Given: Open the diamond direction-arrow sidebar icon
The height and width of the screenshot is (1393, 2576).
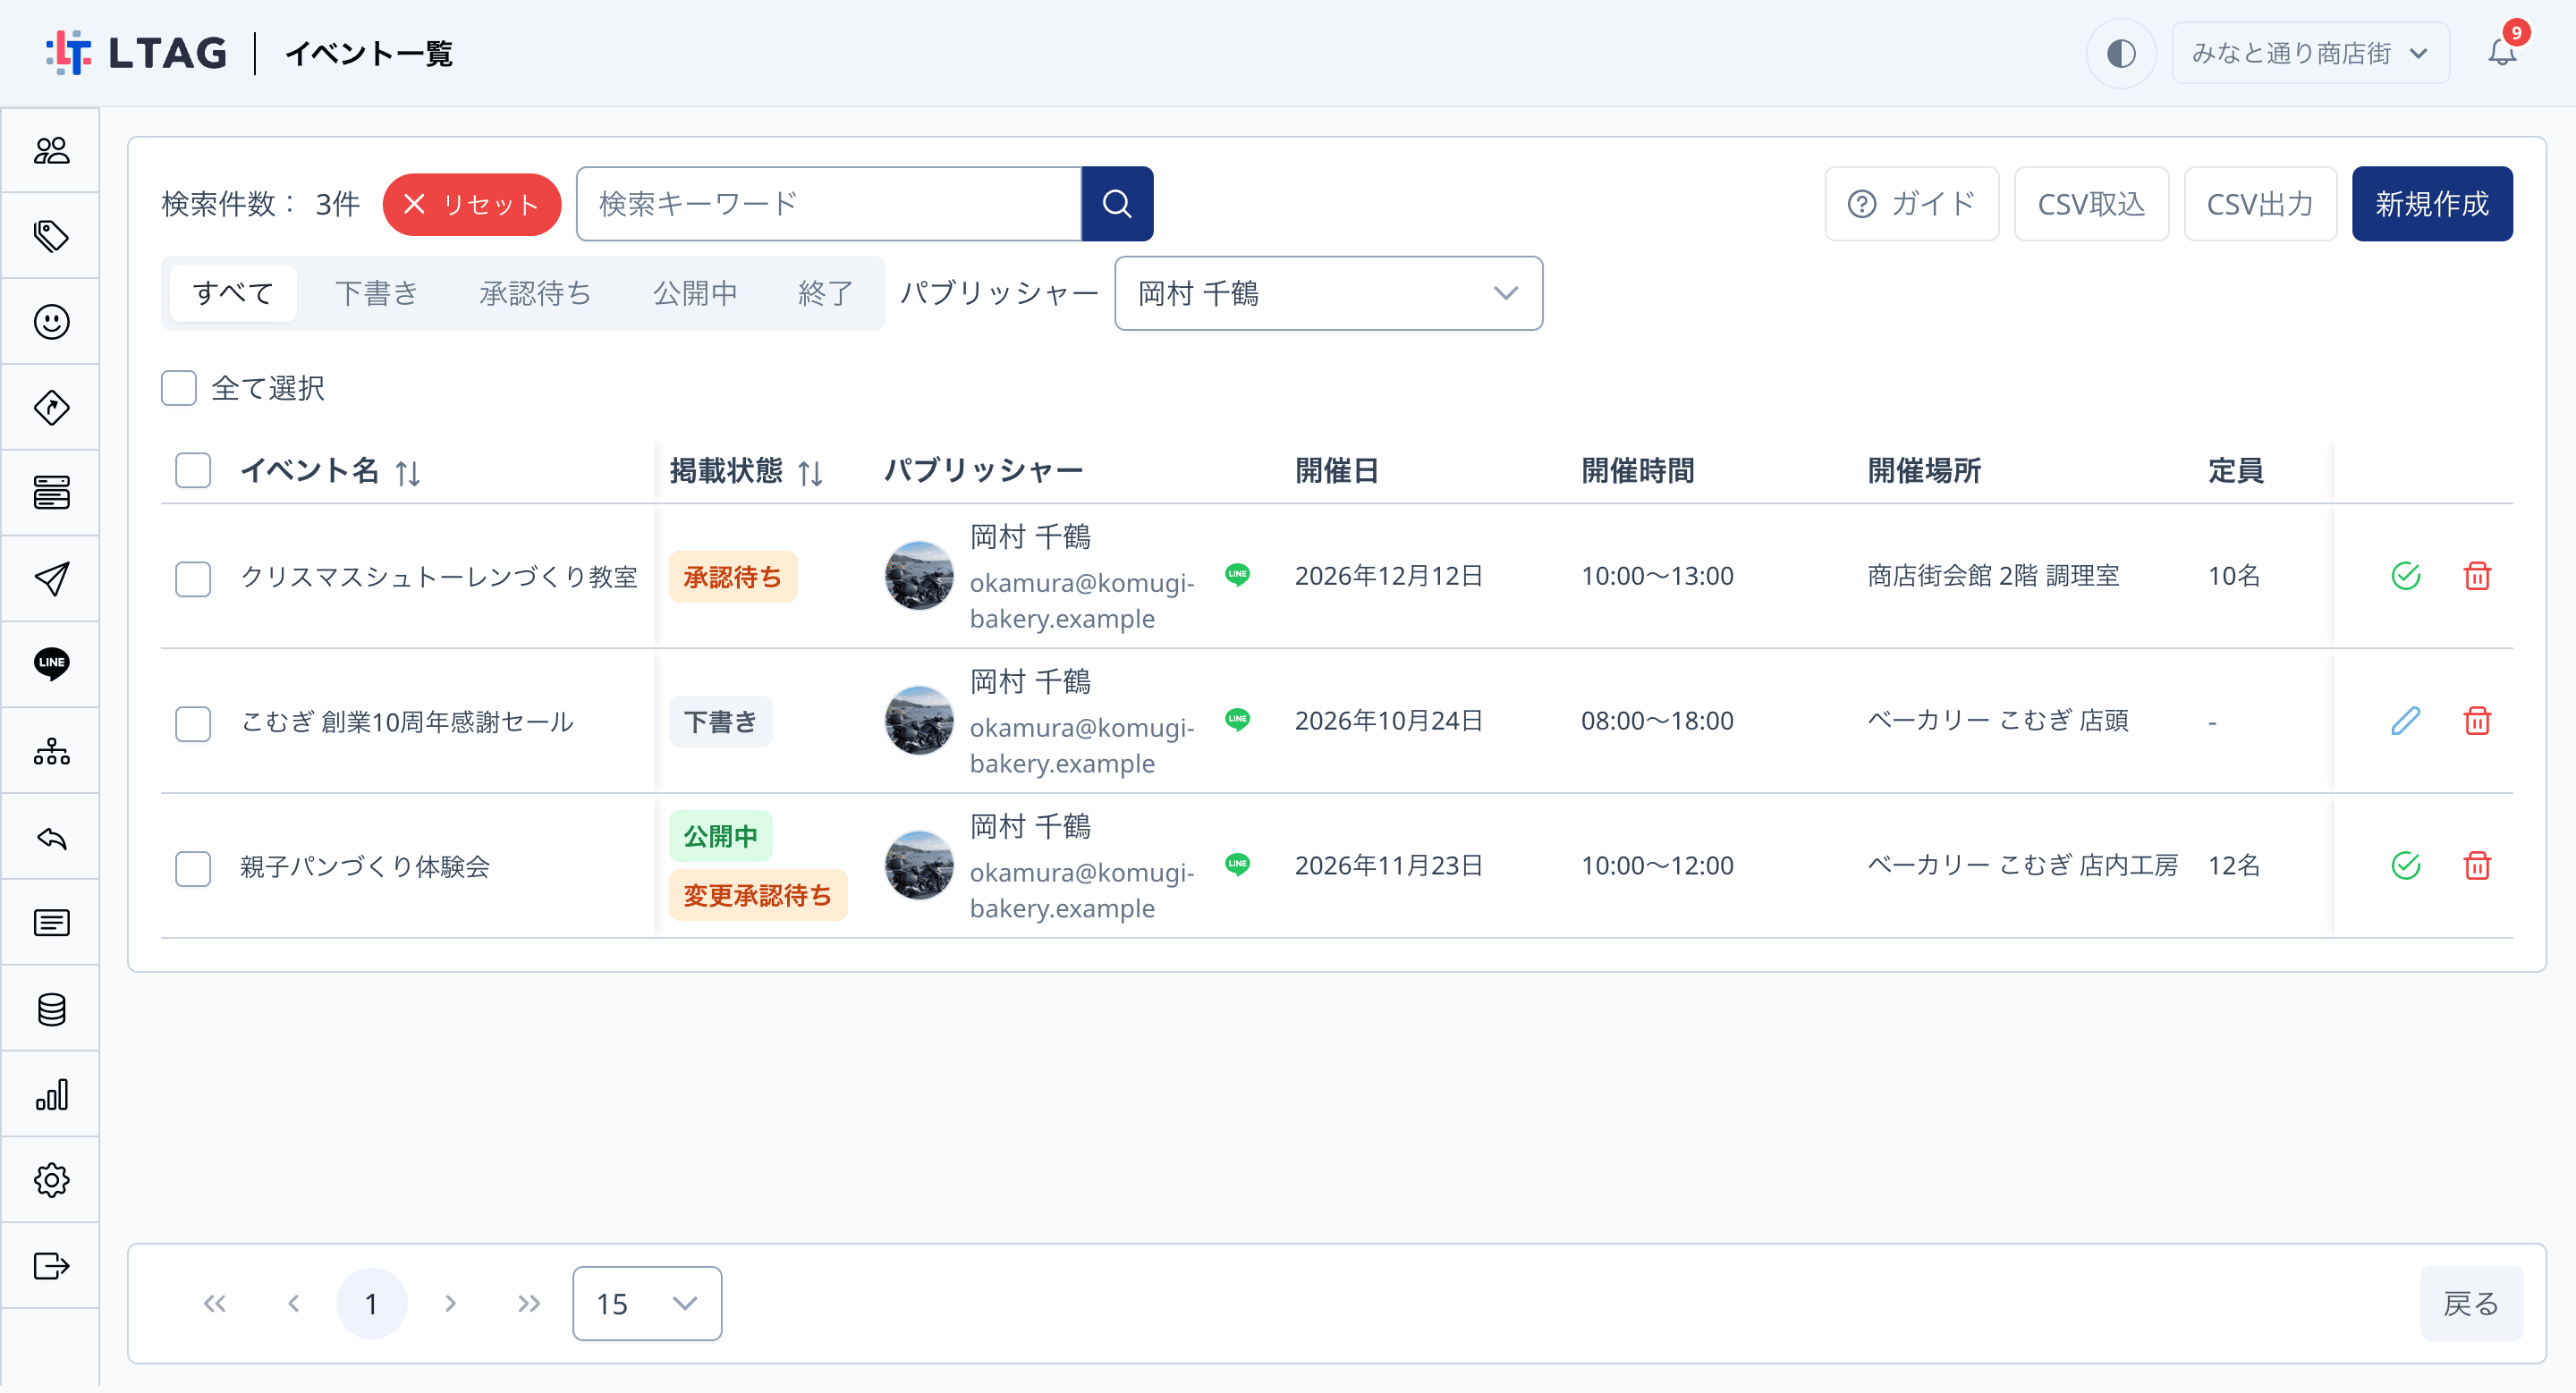Looking at the screenshot, I should click(x=51, y=408).
